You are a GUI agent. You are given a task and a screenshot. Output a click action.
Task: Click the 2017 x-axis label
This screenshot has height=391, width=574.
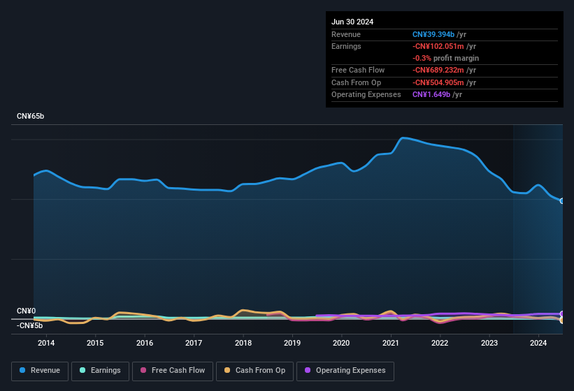[x=194, y=343]
